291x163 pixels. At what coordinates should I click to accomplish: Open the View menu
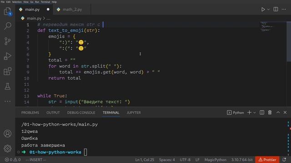(26, 2)
